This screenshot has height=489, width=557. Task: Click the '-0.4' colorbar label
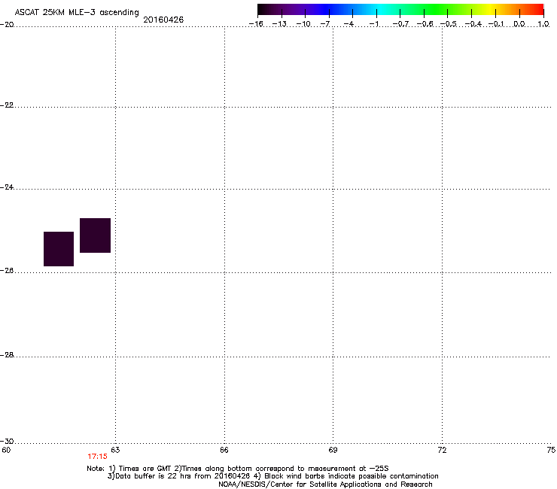(x=473, y=24)
